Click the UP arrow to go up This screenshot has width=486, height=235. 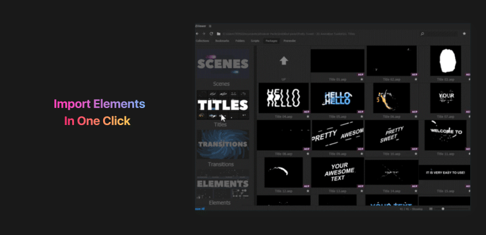pos(283,61)
